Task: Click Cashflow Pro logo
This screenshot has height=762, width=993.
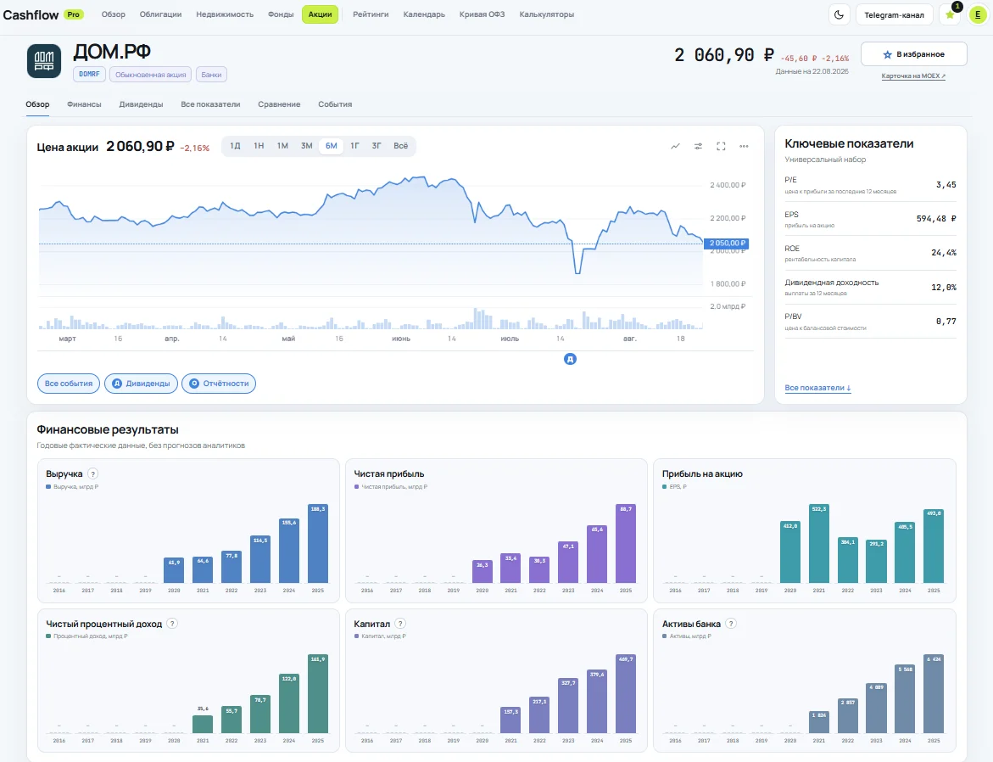Action: pos(44,14)
